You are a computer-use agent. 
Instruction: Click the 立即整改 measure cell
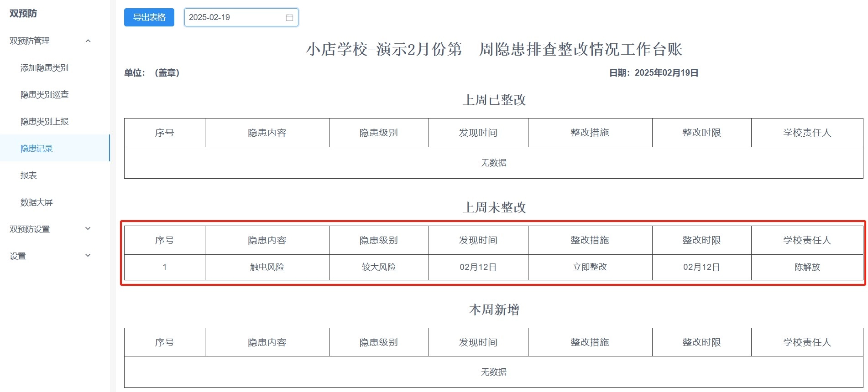(590, 267)
